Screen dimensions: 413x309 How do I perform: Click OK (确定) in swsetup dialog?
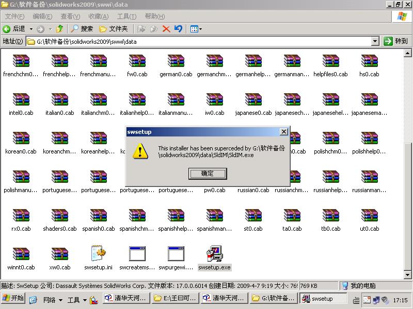click(208, 174)
